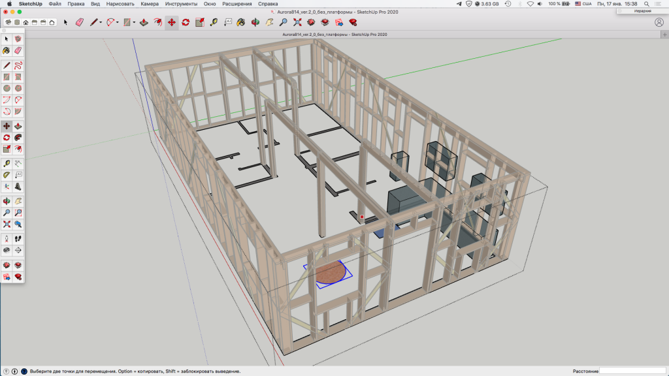
Task: Open the Расширения menu
Action: click(x=237, y=4)
